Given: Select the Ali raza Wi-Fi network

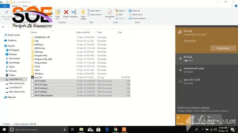Looking at the screenshot, I should click(207, 59).
